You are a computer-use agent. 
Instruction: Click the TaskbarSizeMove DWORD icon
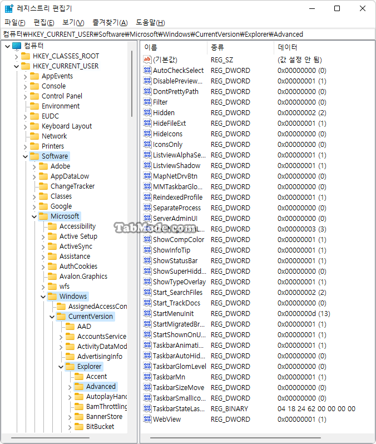click(x=147, y=387)
